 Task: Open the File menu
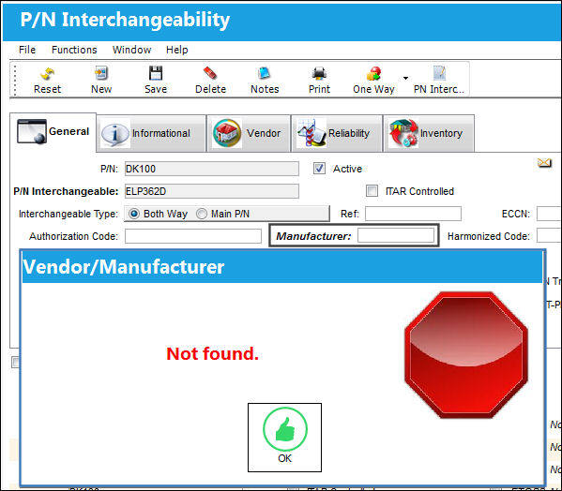click(x=27, y=50)
